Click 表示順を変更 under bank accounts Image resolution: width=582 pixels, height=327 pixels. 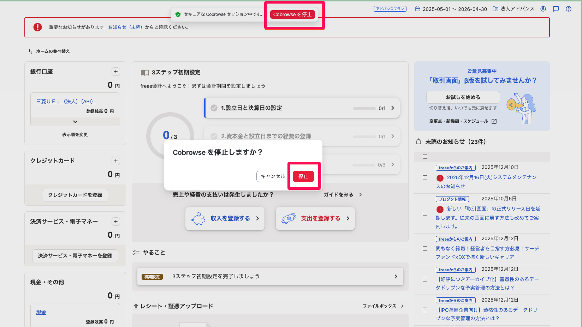click(75, 135)
